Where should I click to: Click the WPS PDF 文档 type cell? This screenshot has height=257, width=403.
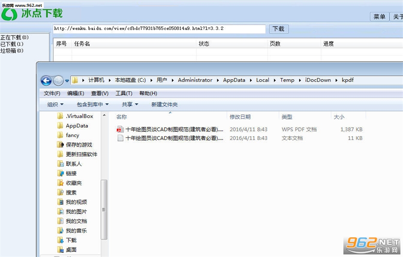(299, 129)
